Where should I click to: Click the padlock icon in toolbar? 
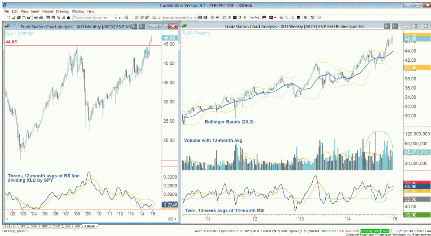click(58, 18)
